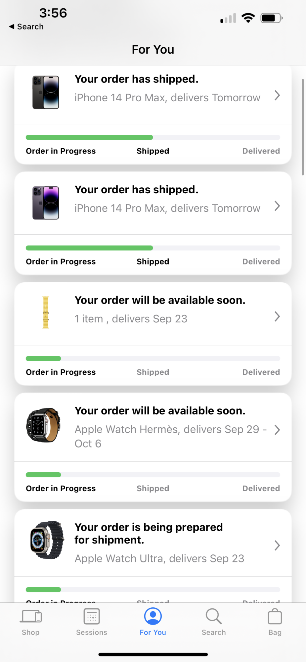Expand the Apple Watch Hermès order chevron
306x662 pixels.
pos(277,430)
